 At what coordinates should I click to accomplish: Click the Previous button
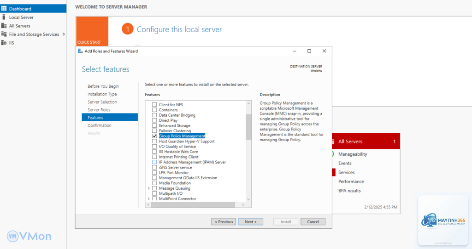(x=224, y=222)
